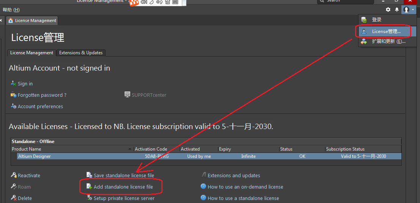
Task: Click the Standalone - Offline group header
Action: [x=206, y=142]
